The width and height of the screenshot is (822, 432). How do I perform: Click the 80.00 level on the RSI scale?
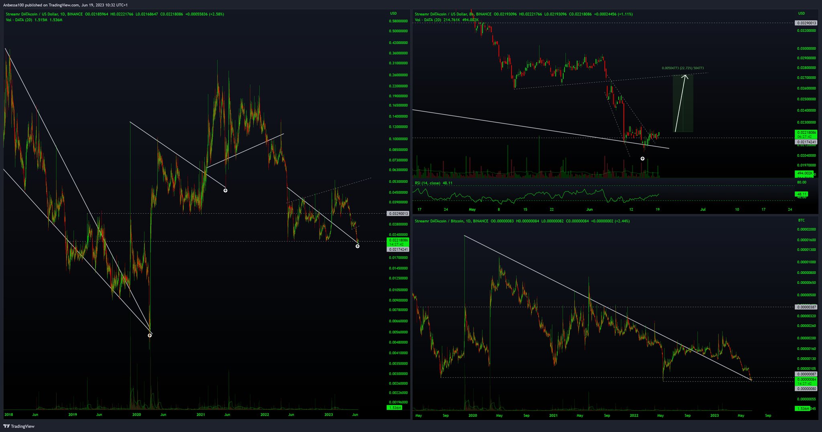point(801,182)
